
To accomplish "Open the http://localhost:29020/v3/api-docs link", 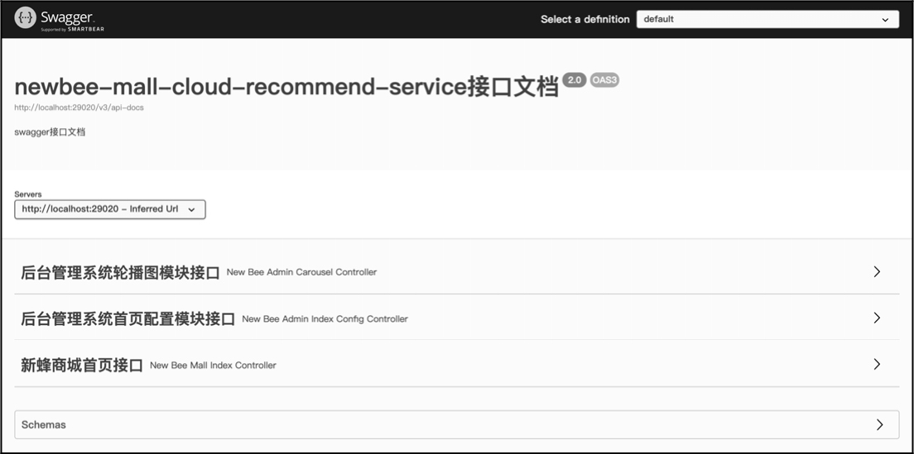I will pos(79,108).
